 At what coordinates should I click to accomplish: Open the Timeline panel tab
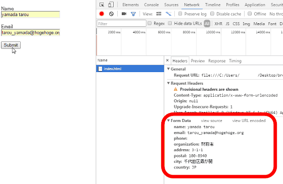tap(213, 5)
